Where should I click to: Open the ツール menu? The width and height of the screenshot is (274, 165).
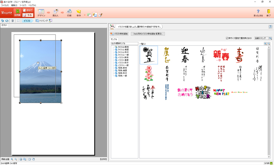point(22,5)
